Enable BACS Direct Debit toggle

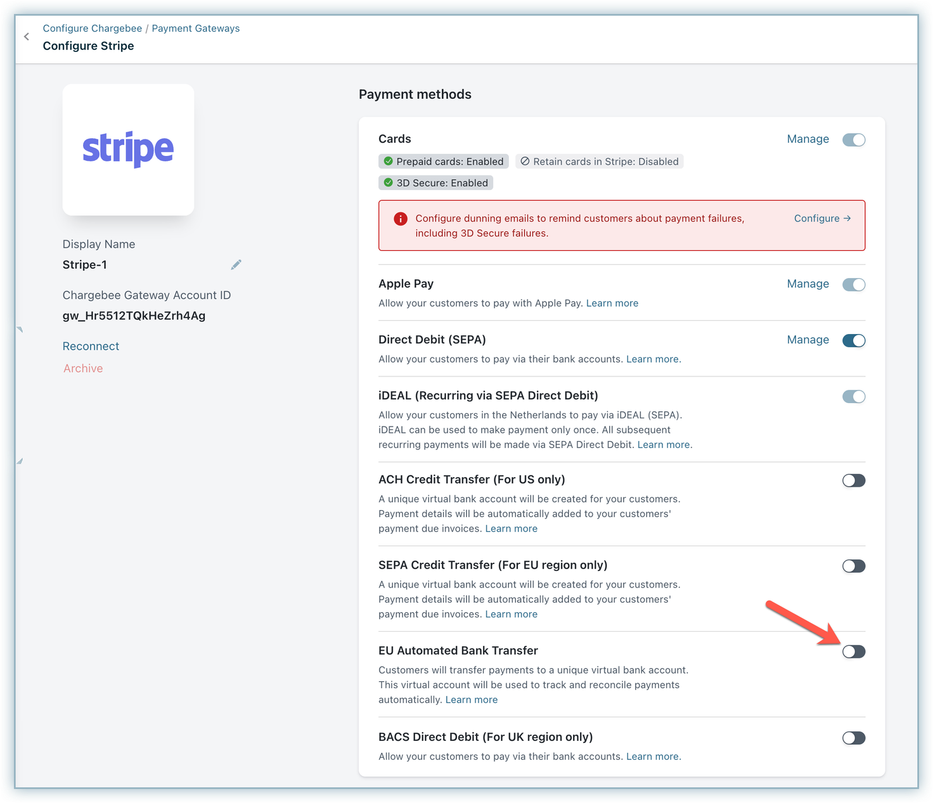[x=853, y=738]
